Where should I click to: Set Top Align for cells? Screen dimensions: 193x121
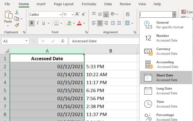tap(94, 13)
